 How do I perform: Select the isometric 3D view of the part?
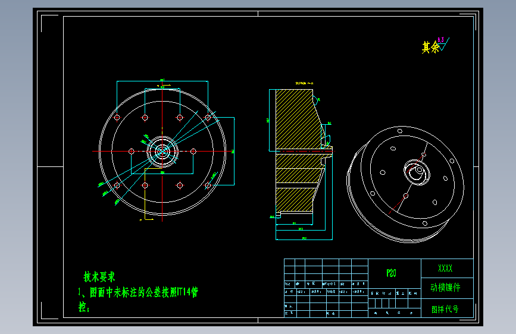tap(405, 184)
